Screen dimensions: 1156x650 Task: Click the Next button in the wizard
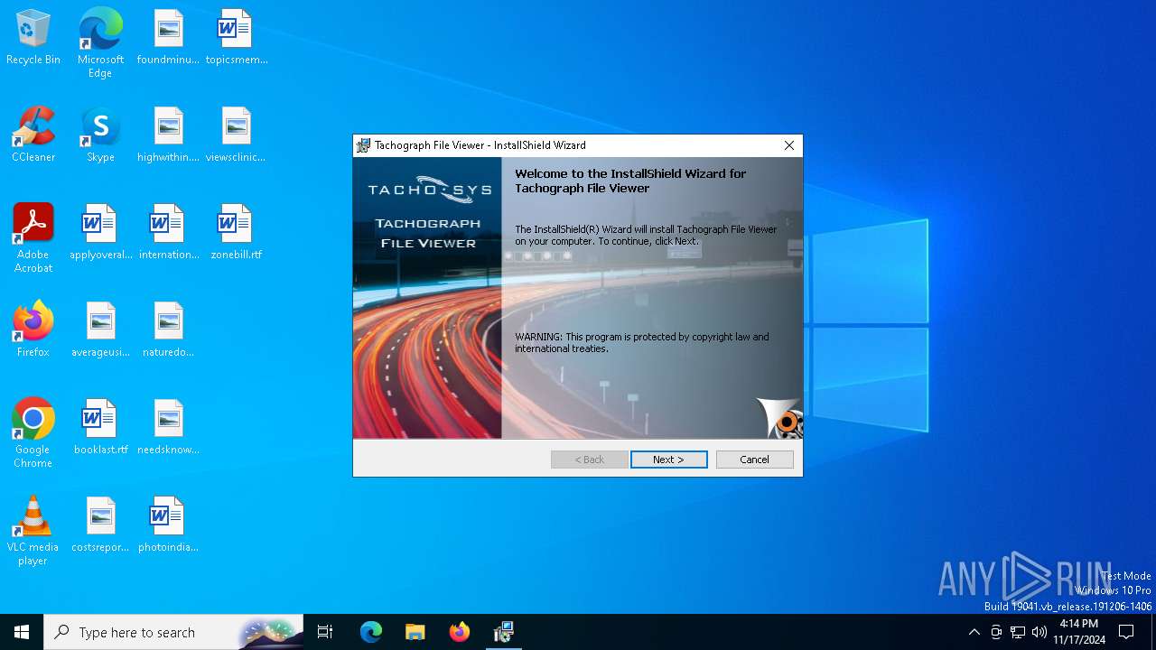coord(668,460)
